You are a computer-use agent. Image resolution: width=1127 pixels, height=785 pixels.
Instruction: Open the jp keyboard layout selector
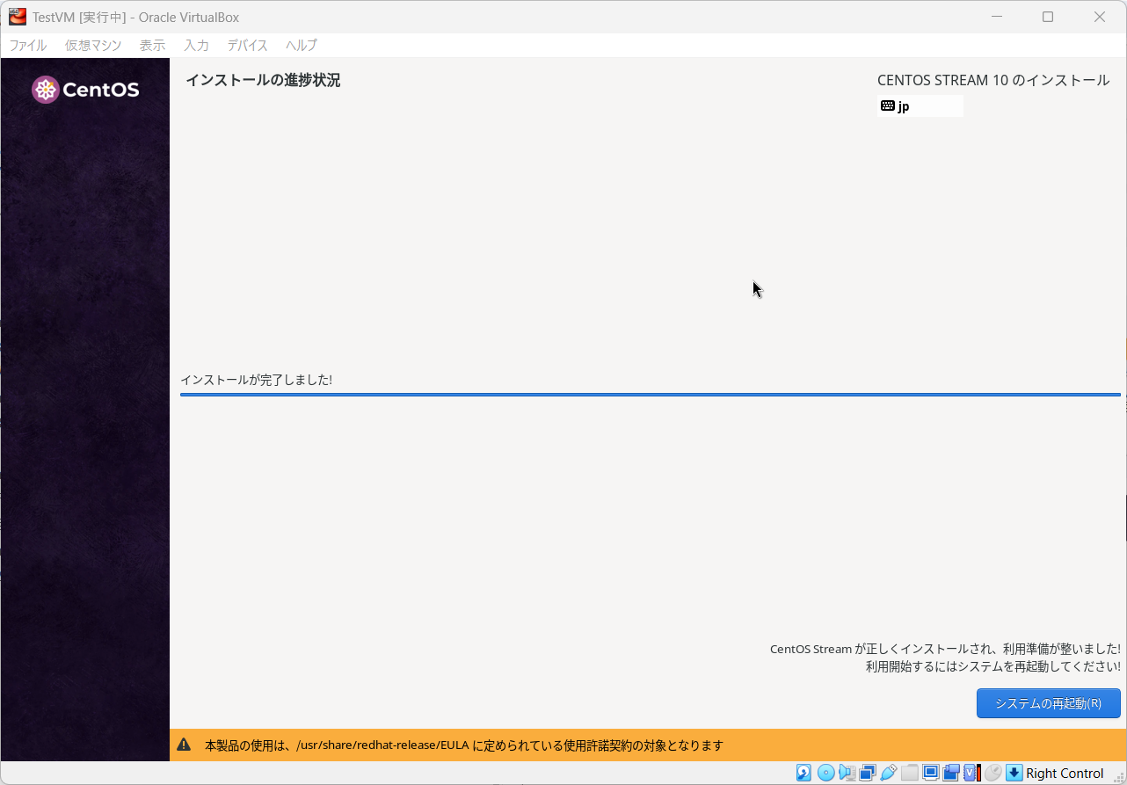(920, 105)
